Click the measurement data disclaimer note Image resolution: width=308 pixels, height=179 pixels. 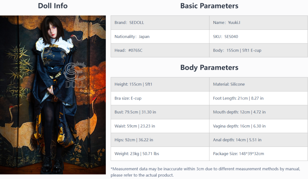pos(205,172)
